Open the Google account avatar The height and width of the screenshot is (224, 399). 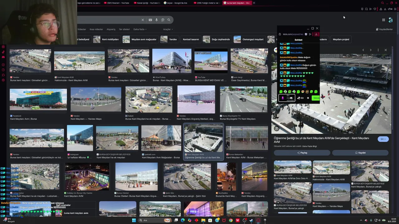click(390, 20)
